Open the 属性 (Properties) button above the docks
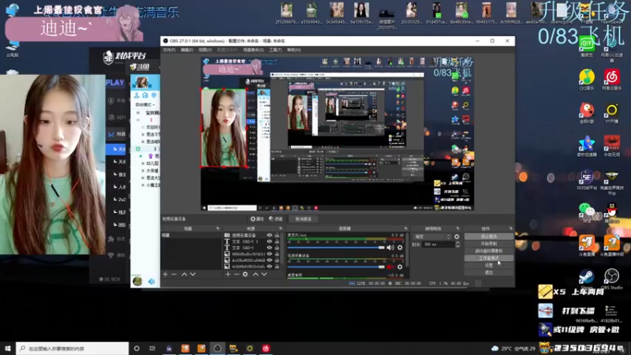The height and width of the screenshot is (355, 631). 257,219
